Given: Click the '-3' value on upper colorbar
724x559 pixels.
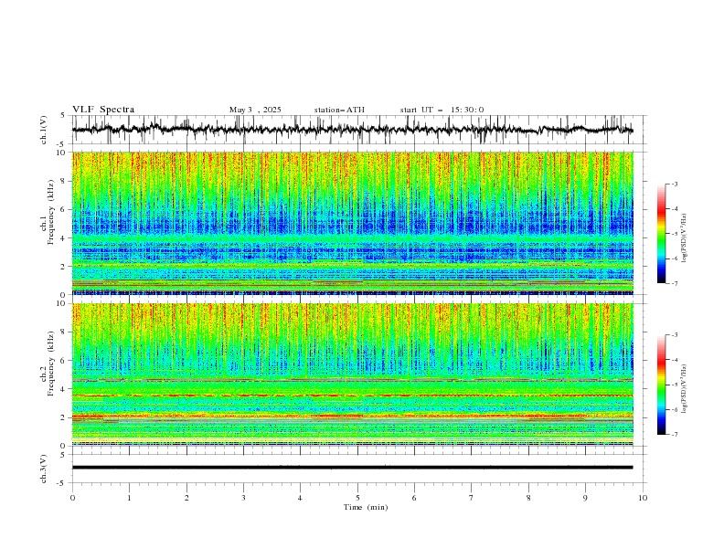Looking at the screenshot, I should [674, 184].
